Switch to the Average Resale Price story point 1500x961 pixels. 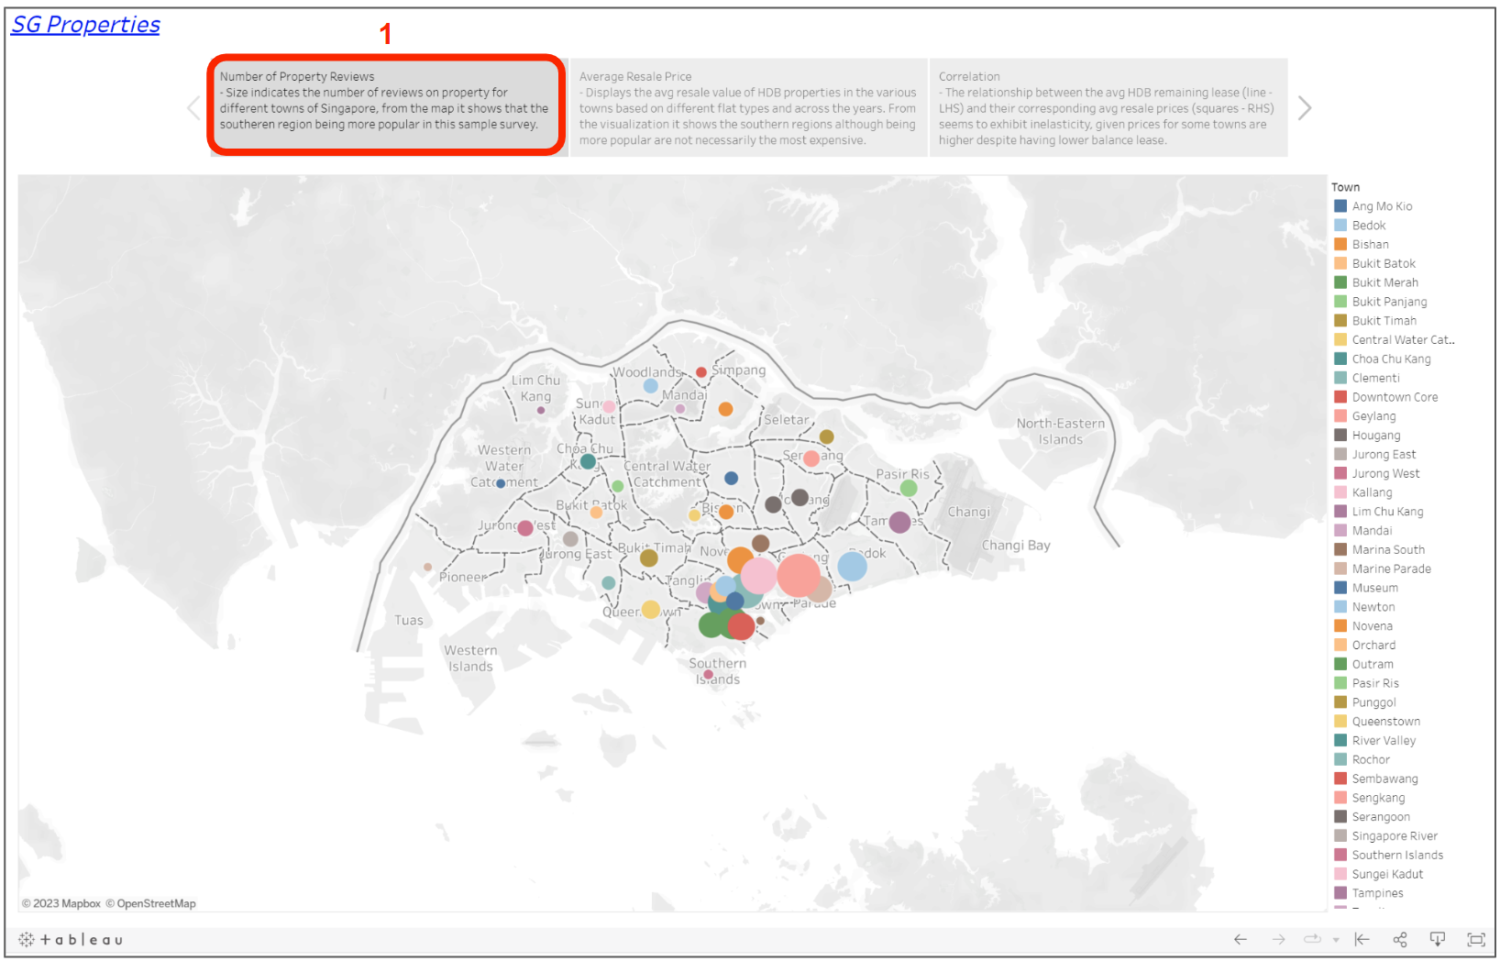click(x=748, y=107)
